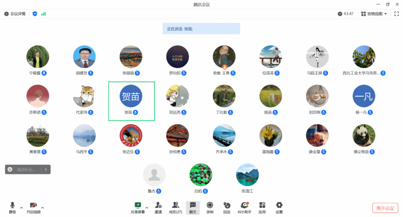Click the 说点什么 chat input field
Image resolution: width=403 pixels, height=217 pixels.
click(x=26, y=170)
